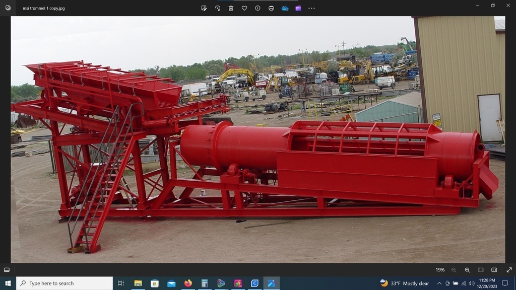This screenshot has width=516, height=290.
Task: Rotate the trommel photo
Action: (218, 8)
